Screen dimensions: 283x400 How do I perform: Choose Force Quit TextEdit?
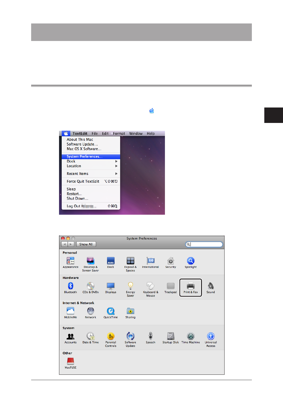(x=91, y=181)
